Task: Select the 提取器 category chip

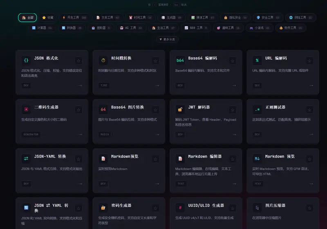Action: (101, 28)
